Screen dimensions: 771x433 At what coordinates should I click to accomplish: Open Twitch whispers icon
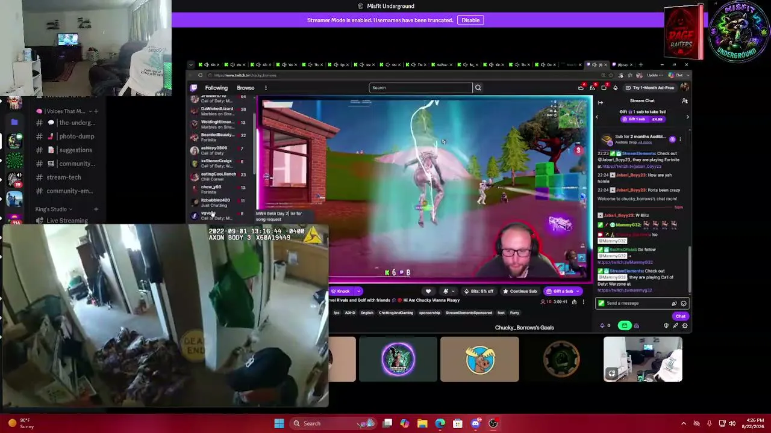(604, 88)
